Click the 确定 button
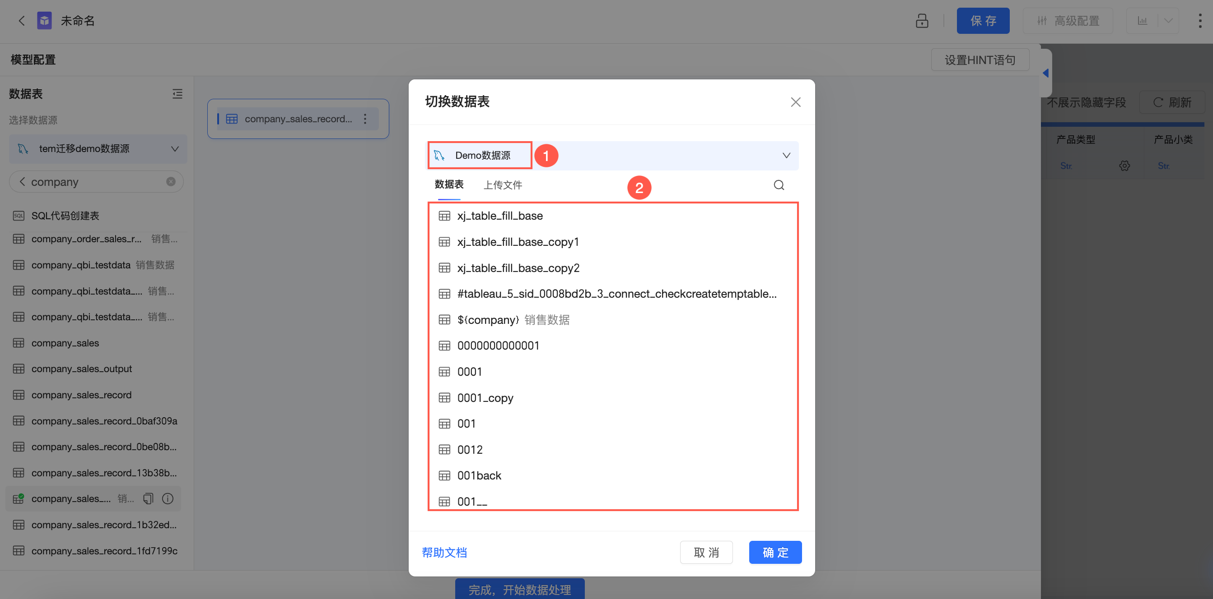 coord(774,552)
